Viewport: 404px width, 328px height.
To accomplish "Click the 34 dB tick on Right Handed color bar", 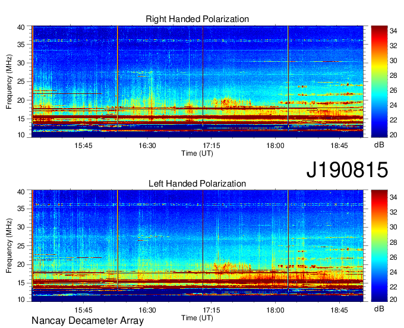I will [x=393, y=31].
